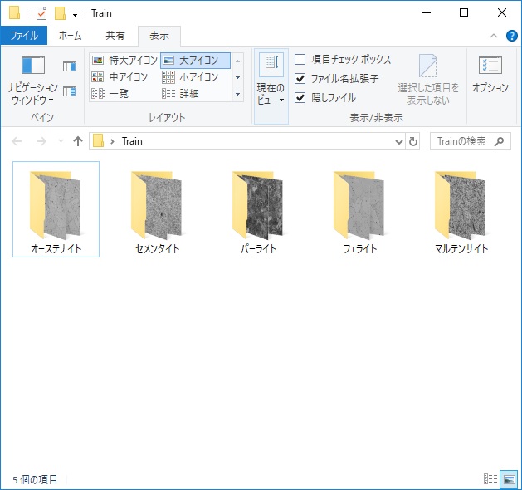Click the title bar folder icon
The image size is (522, 490).
(14, 13)
